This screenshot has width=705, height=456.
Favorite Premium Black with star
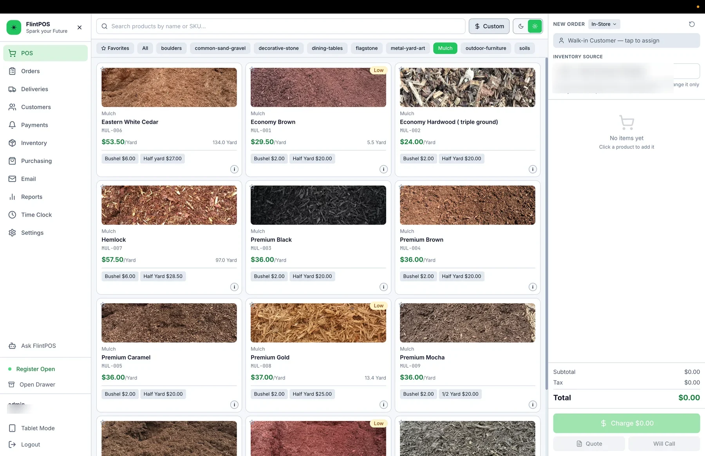[x=252, y=187]
